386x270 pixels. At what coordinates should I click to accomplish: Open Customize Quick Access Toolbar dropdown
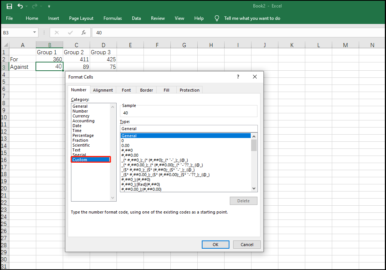(x=49, y=6)
